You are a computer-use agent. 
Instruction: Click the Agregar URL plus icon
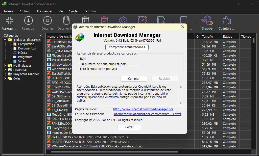(9, 21)
